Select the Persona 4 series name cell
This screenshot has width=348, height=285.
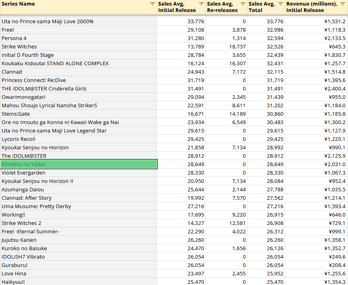78,38
